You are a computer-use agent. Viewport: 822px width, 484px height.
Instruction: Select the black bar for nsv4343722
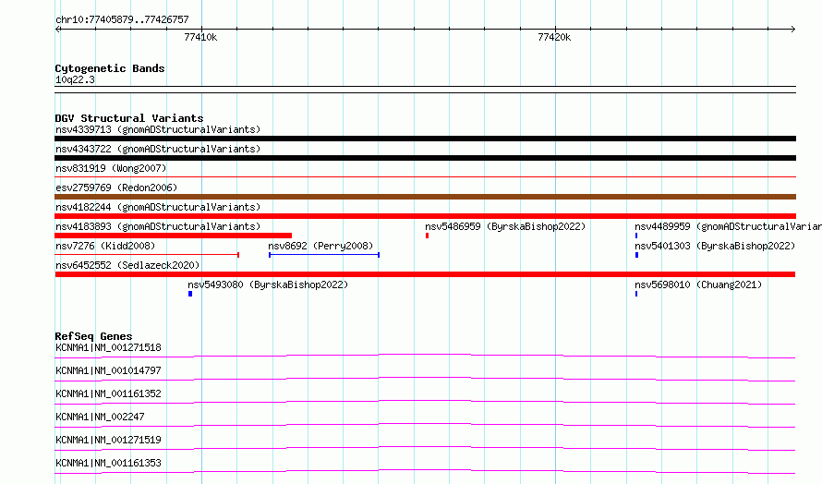(x=425, y=158)
